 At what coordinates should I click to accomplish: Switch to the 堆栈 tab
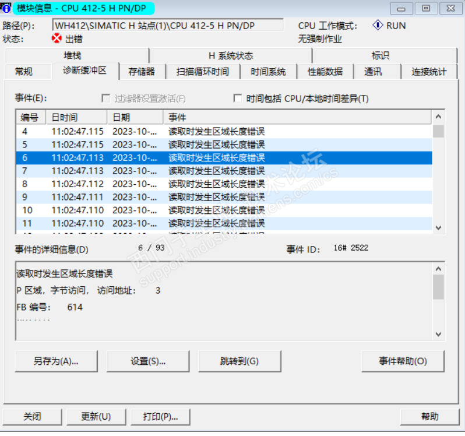(x=76, y=55)
